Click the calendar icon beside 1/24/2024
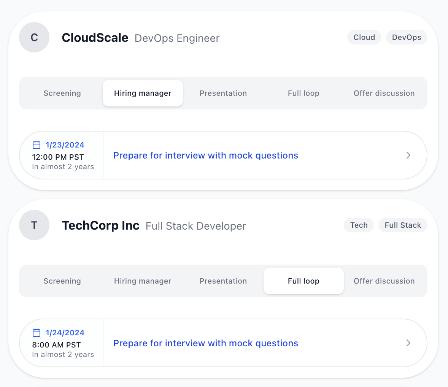This screenshot has height=387, width=448. [x=37, y=332]
